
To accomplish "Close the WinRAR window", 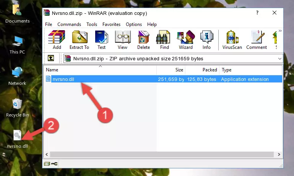I will [x=275, y=13].
